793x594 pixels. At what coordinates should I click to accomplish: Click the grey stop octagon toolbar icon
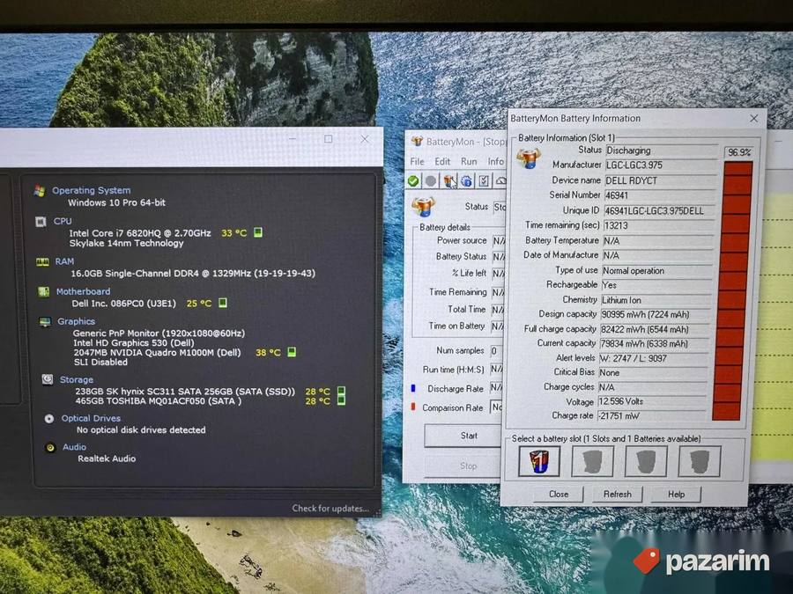click(x=430, y=180)
